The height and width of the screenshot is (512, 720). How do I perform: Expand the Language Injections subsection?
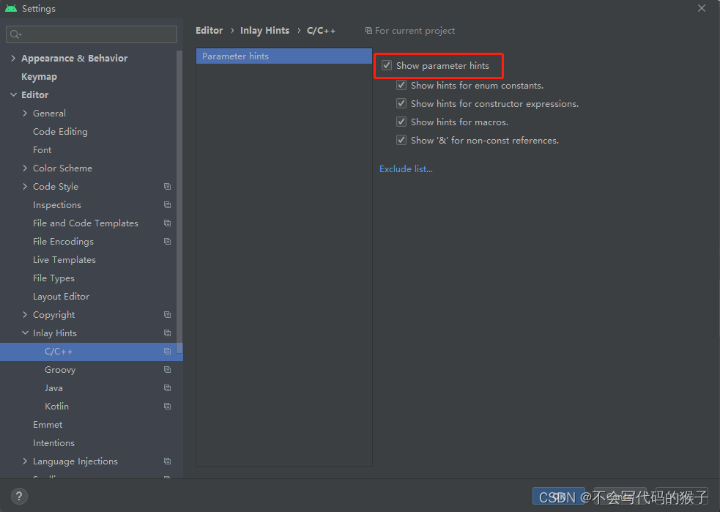[x=25, y=461]
